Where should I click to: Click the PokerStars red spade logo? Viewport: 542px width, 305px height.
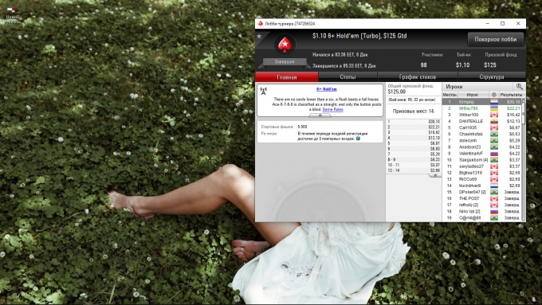point(285,45)
